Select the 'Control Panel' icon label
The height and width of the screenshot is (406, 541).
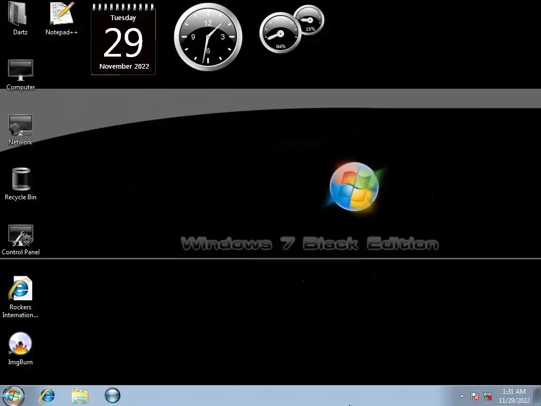[21, 252]
